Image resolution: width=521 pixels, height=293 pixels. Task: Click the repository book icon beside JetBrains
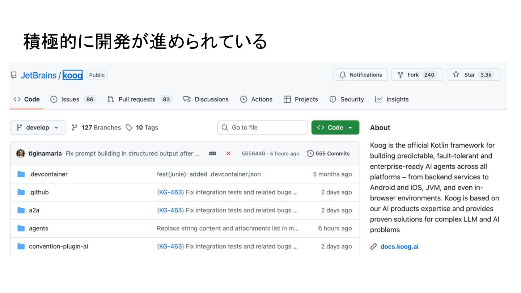pyautogui.click(x=14, y=75)
